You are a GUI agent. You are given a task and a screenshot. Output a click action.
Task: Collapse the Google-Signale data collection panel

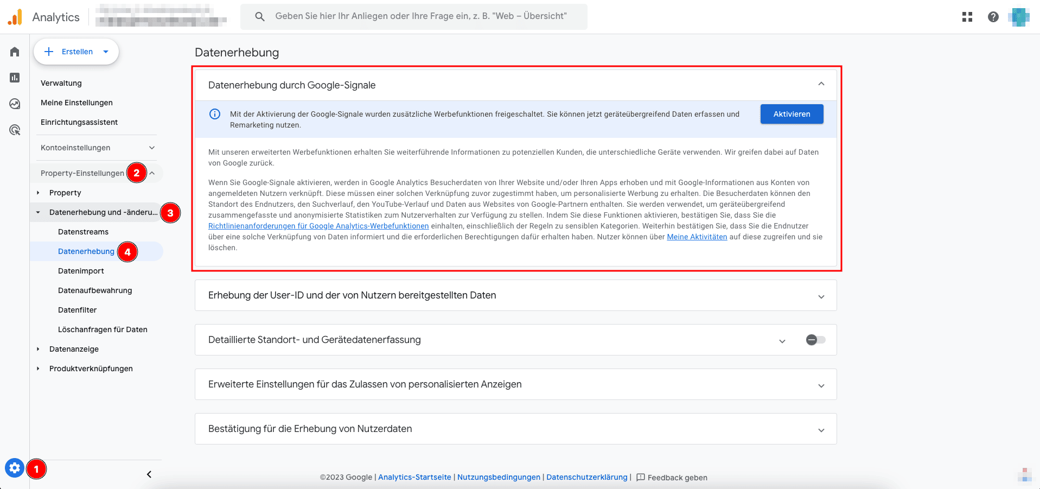click(821, 84)
